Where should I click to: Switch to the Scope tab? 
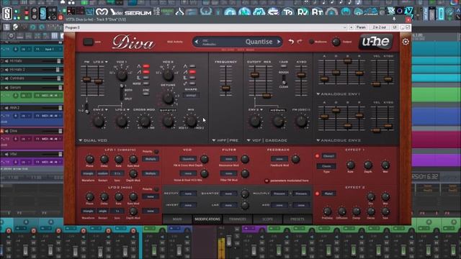tap(267, 219)
